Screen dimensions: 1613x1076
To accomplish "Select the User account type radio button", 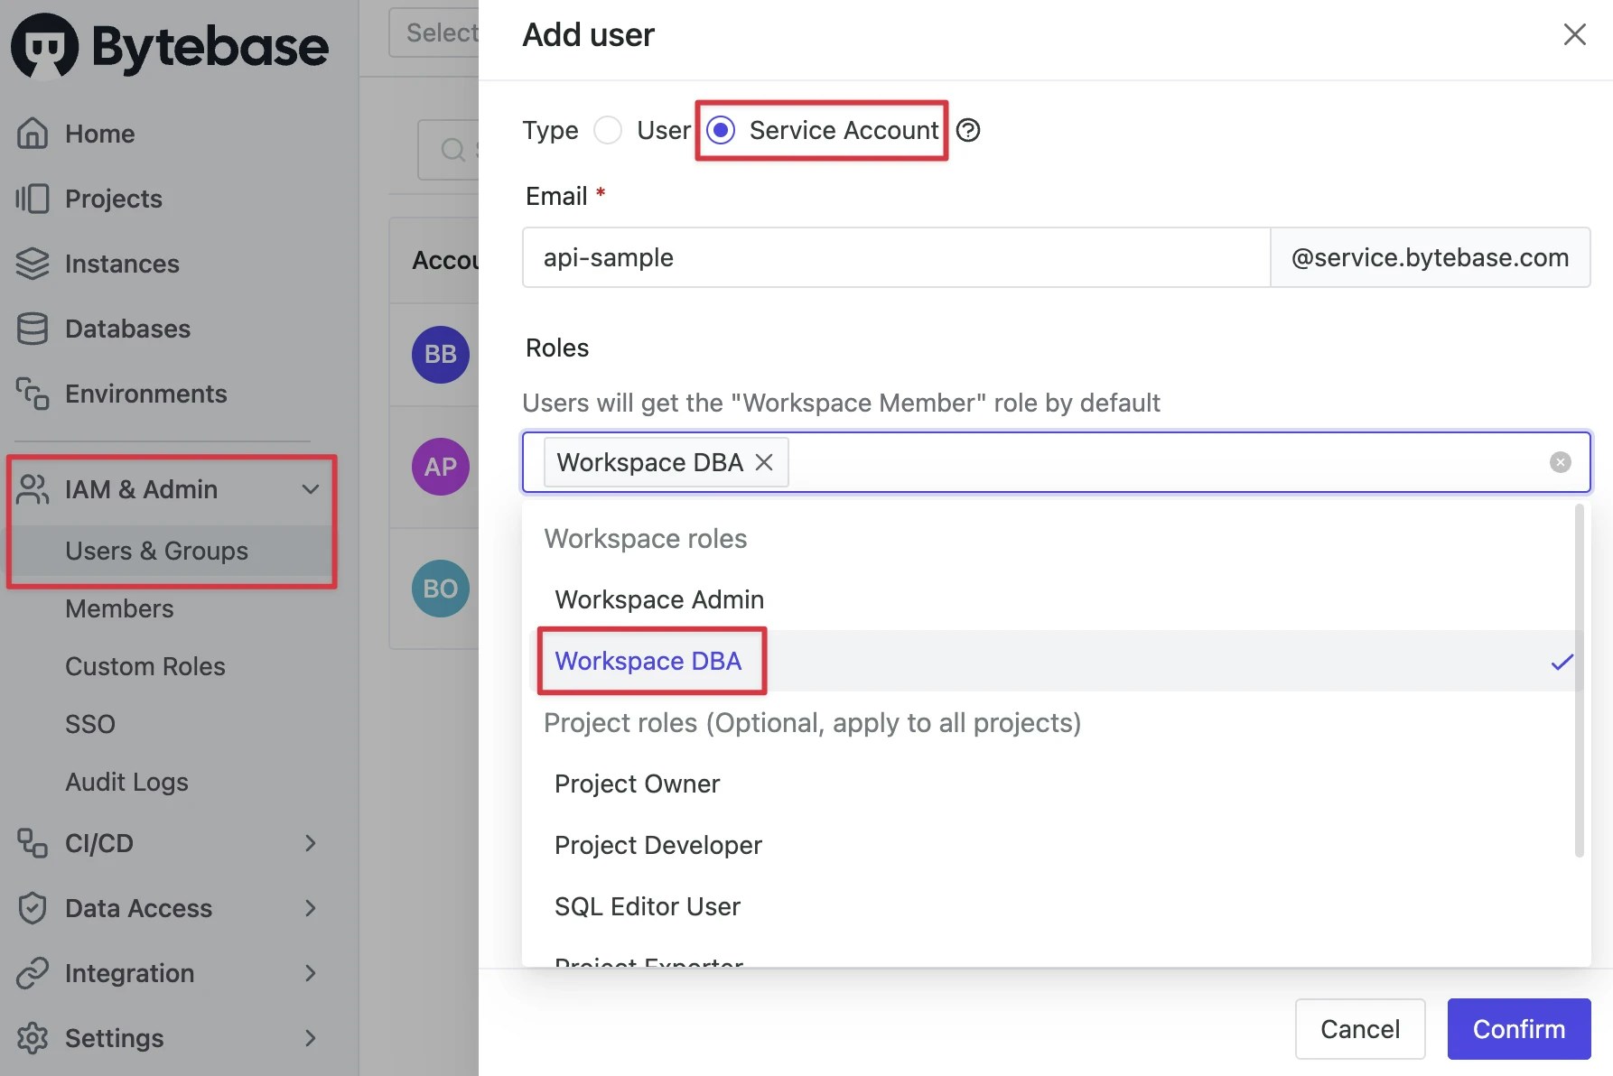I will [608, 130].
